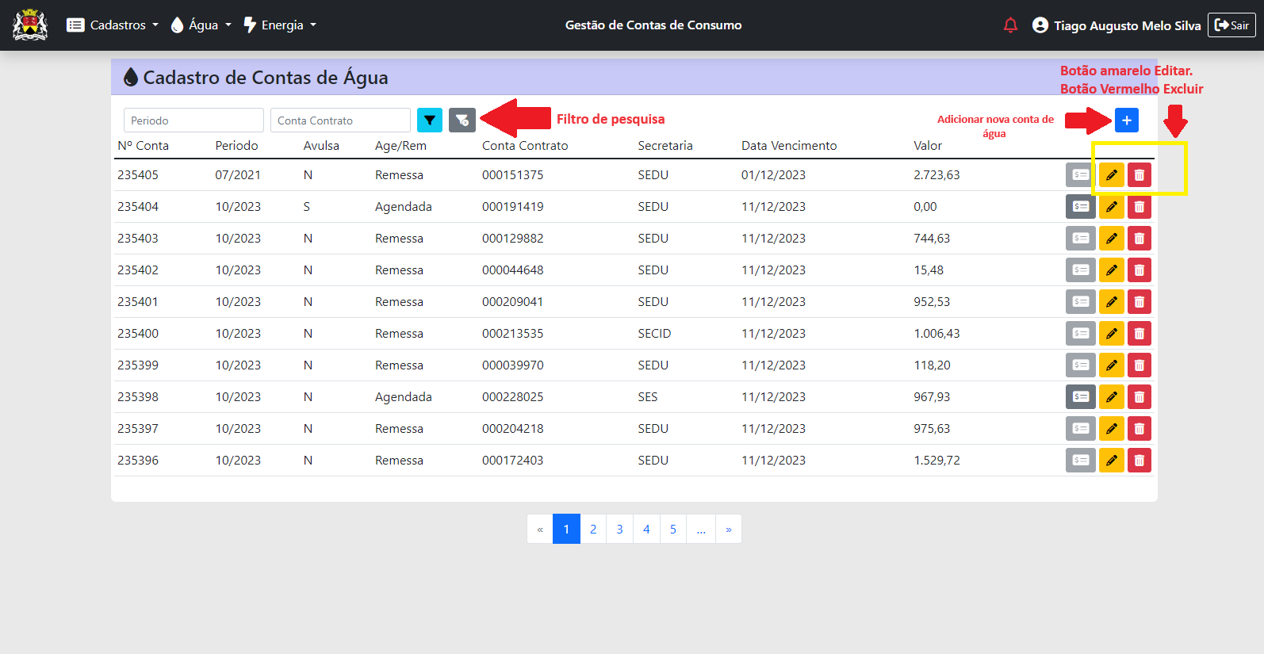The image size is (1264, 654).
Task: Apply the filter with the cyan funnel button
Action: click(x=430, y=120)
